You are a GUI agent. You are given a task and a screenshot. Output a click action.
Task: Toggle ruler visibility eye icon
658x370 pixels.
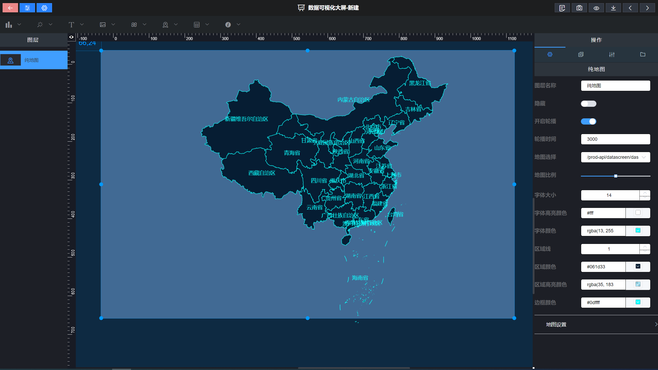tap(71, 37)
